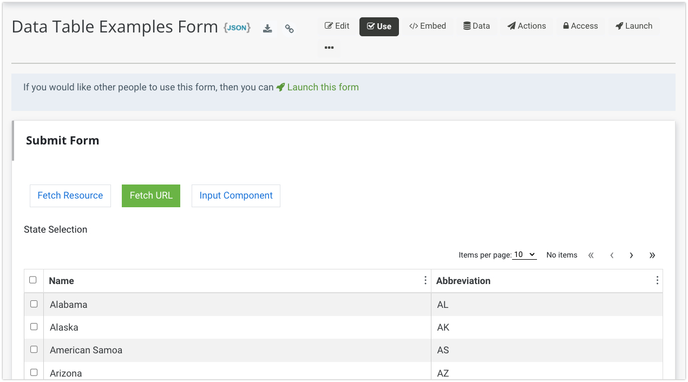Sort by the Name column header
The width and height of the screenshot is (688, 382).
pos(62,281)
